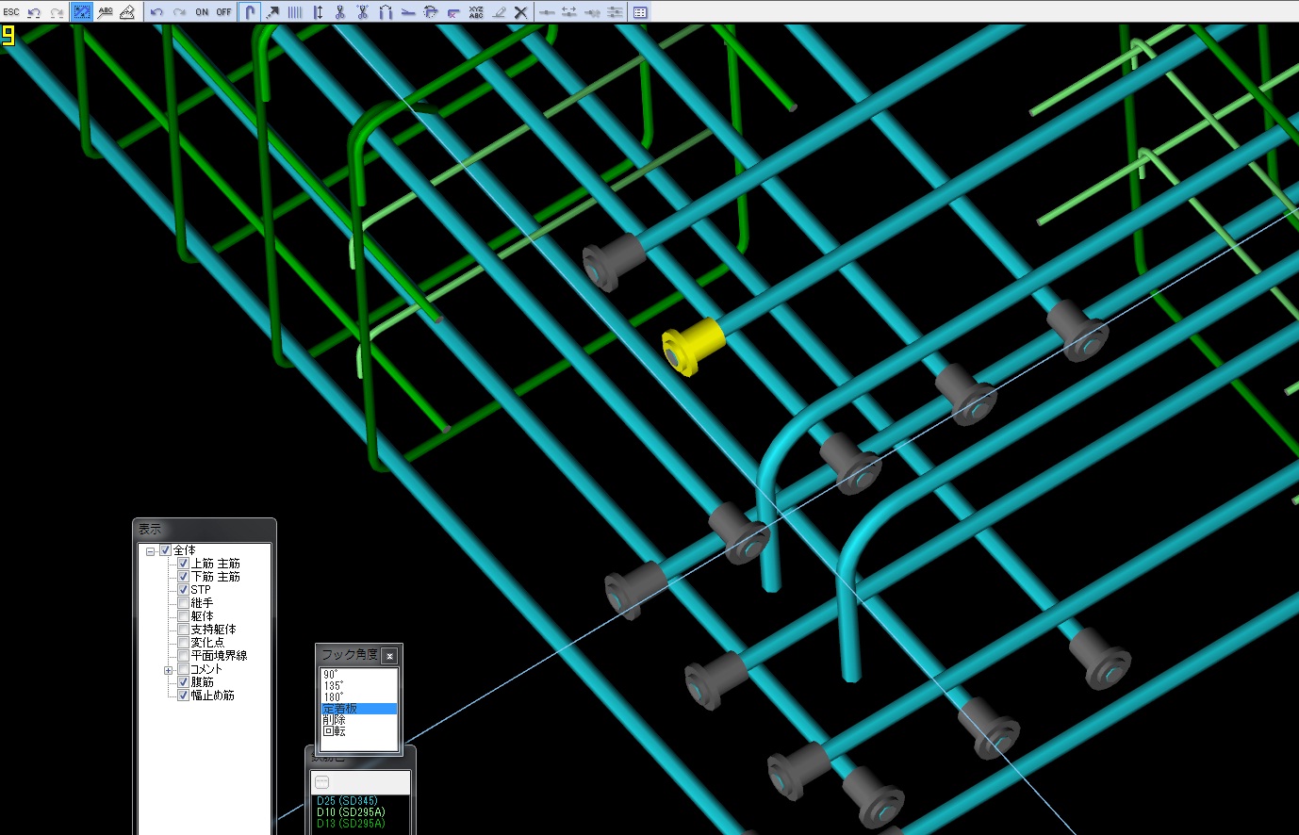Open the table grid icon in toolbar
The image size is (1299, 835).
(x=640, y=12)
